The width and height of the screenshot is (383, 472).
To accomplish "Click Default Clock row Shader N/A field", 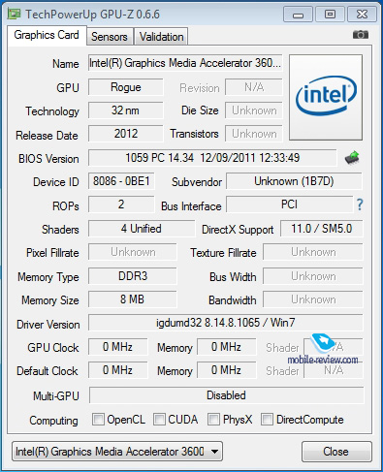I will click(334, 370).
